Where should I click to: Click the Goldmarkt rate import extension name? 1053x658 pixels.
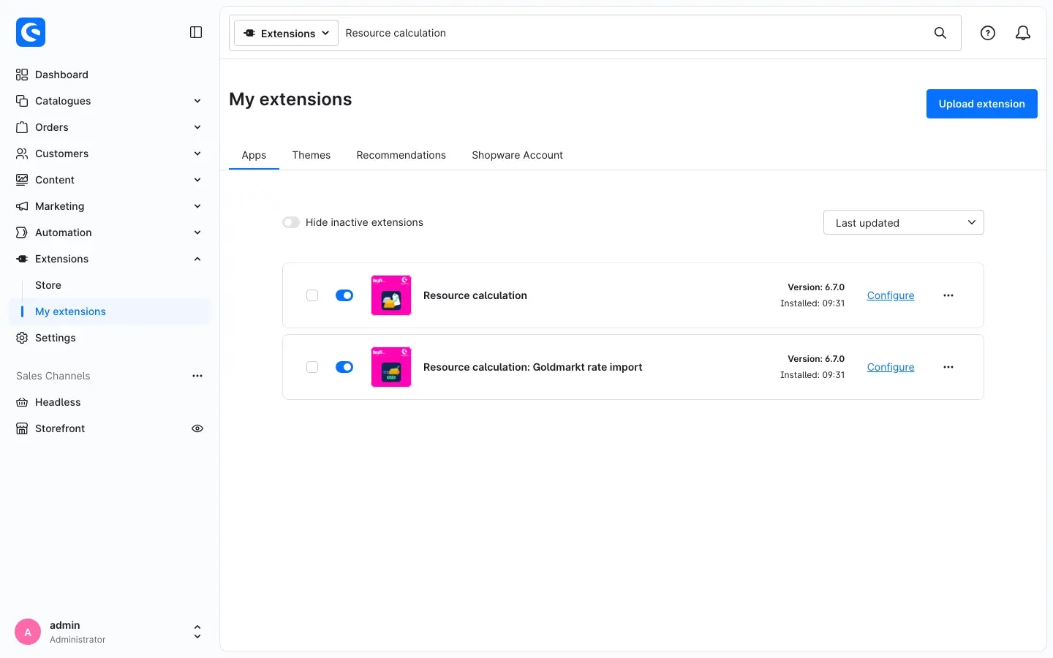point(532,367)
